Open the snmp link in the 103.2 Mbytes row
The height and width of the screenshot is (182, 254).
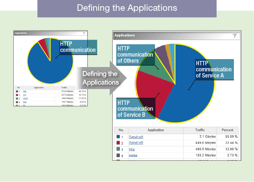point(133,155)
